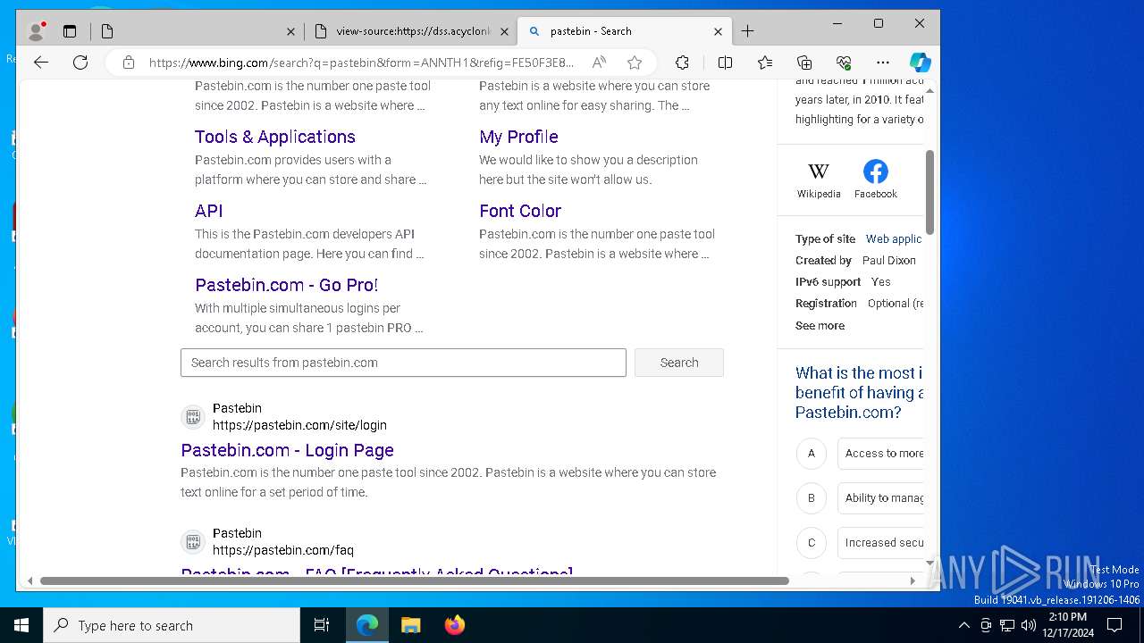Open pastebin.com/faq URL

coord(283,550)
